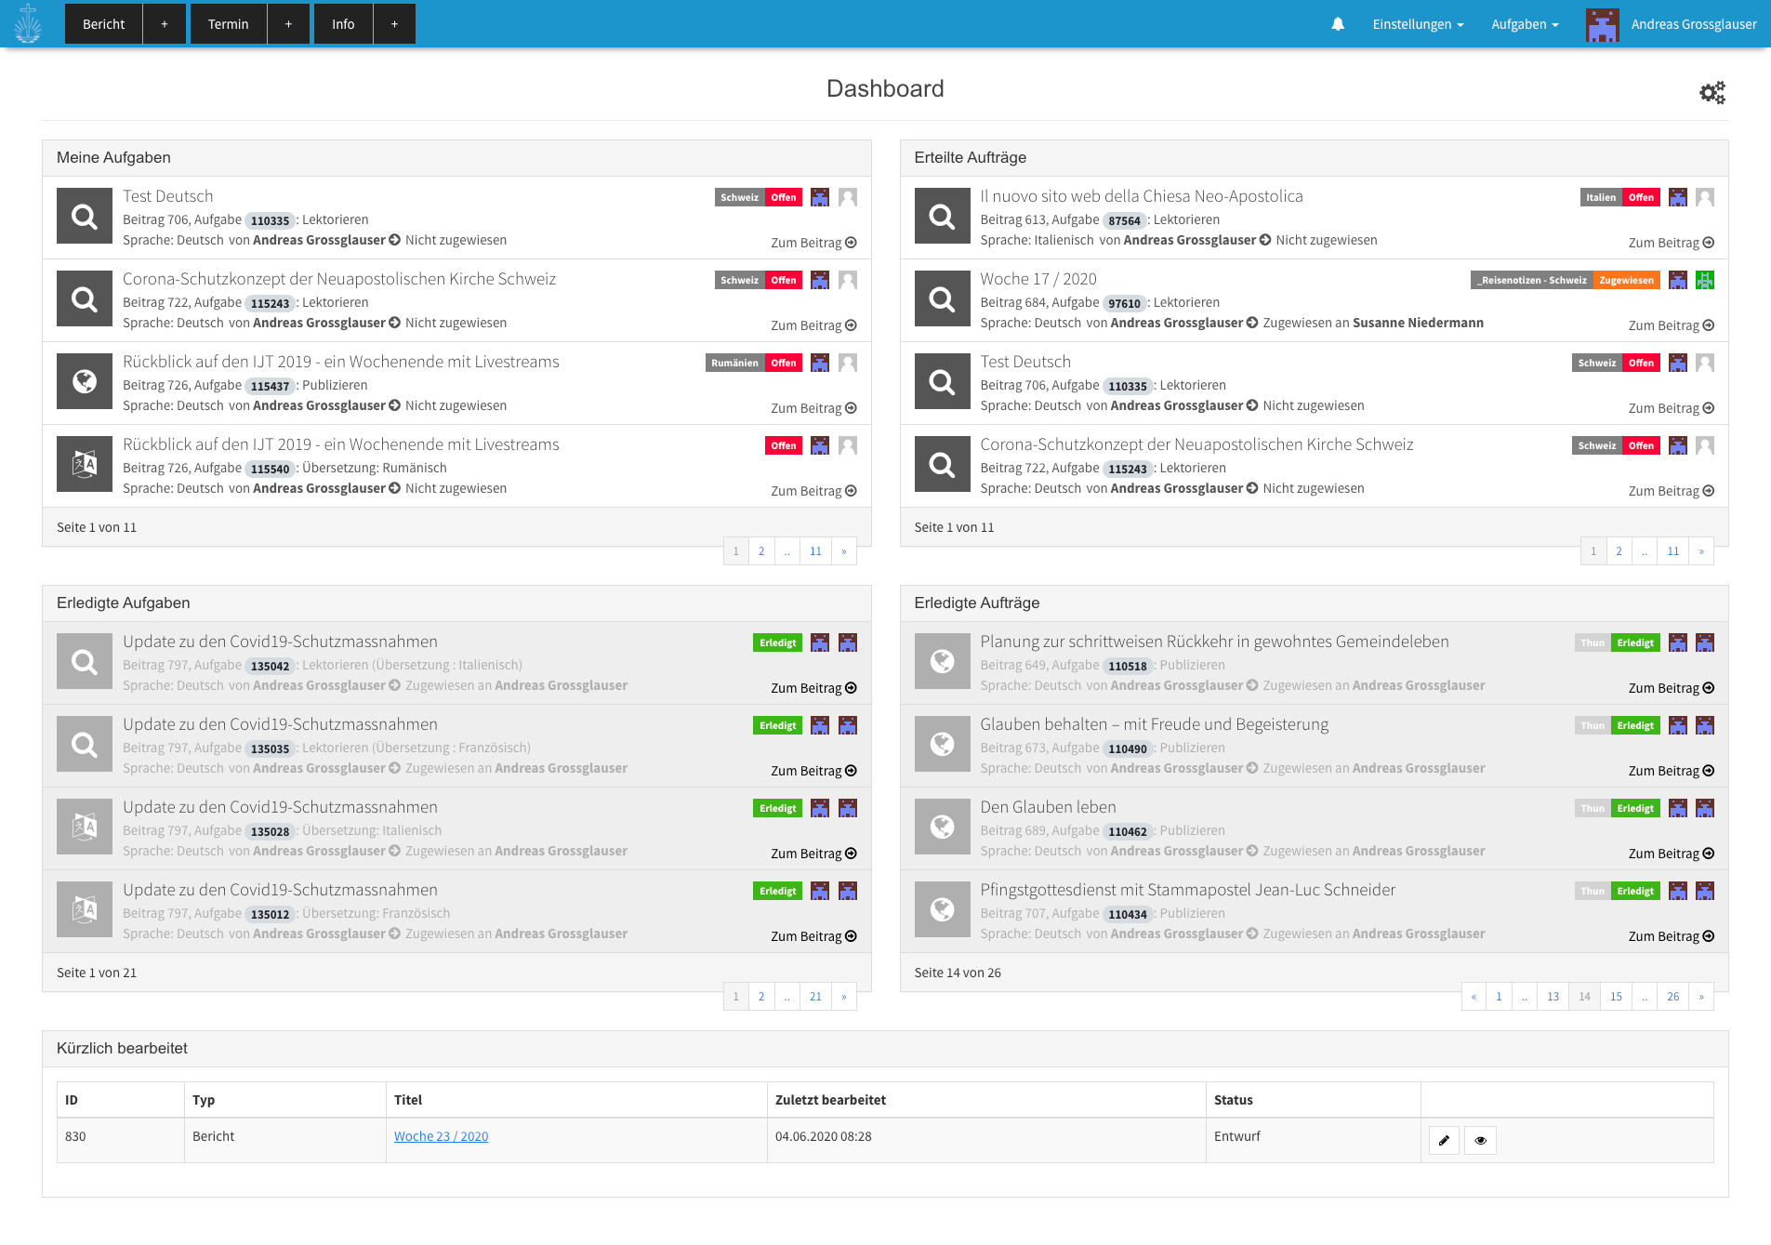Open the Info menu item

[343, 23]
